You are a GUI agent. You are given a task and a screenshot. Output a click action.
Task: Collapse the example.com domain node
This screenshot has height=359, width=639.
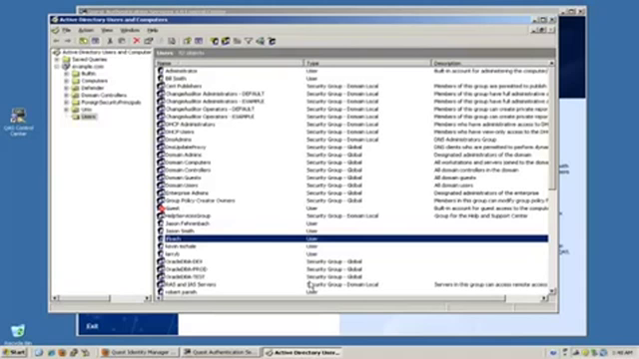pyautogui.click(x=57, y=67)
